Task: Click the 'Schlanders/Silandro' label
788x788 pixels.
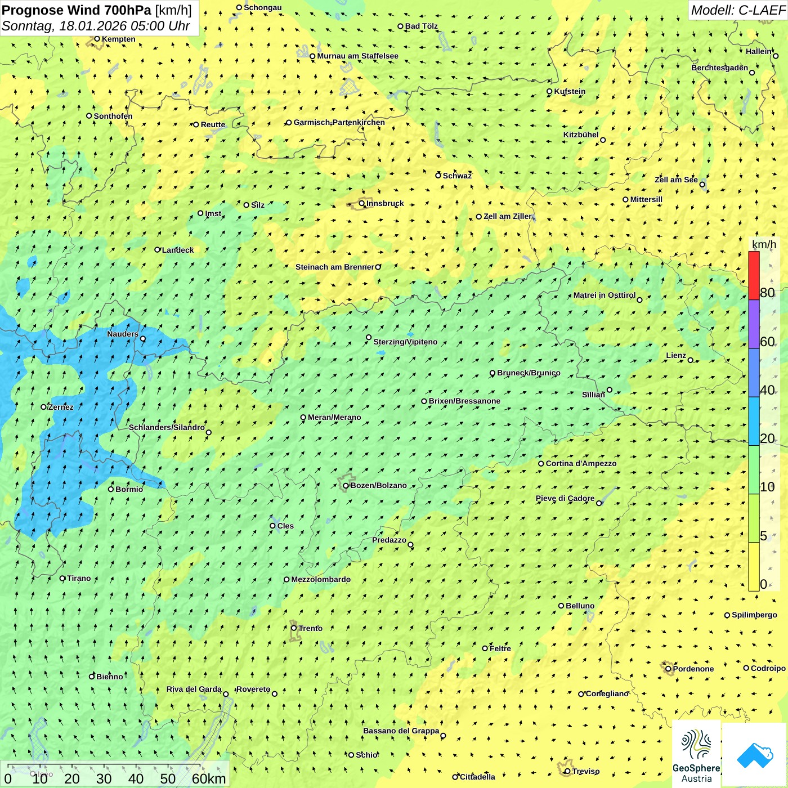Action: click(167, 427)
